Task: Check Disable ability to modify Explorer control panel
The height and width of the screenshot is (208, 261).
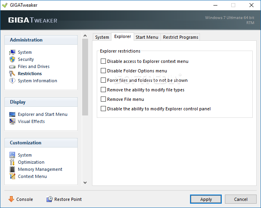Action: (103, 109)
